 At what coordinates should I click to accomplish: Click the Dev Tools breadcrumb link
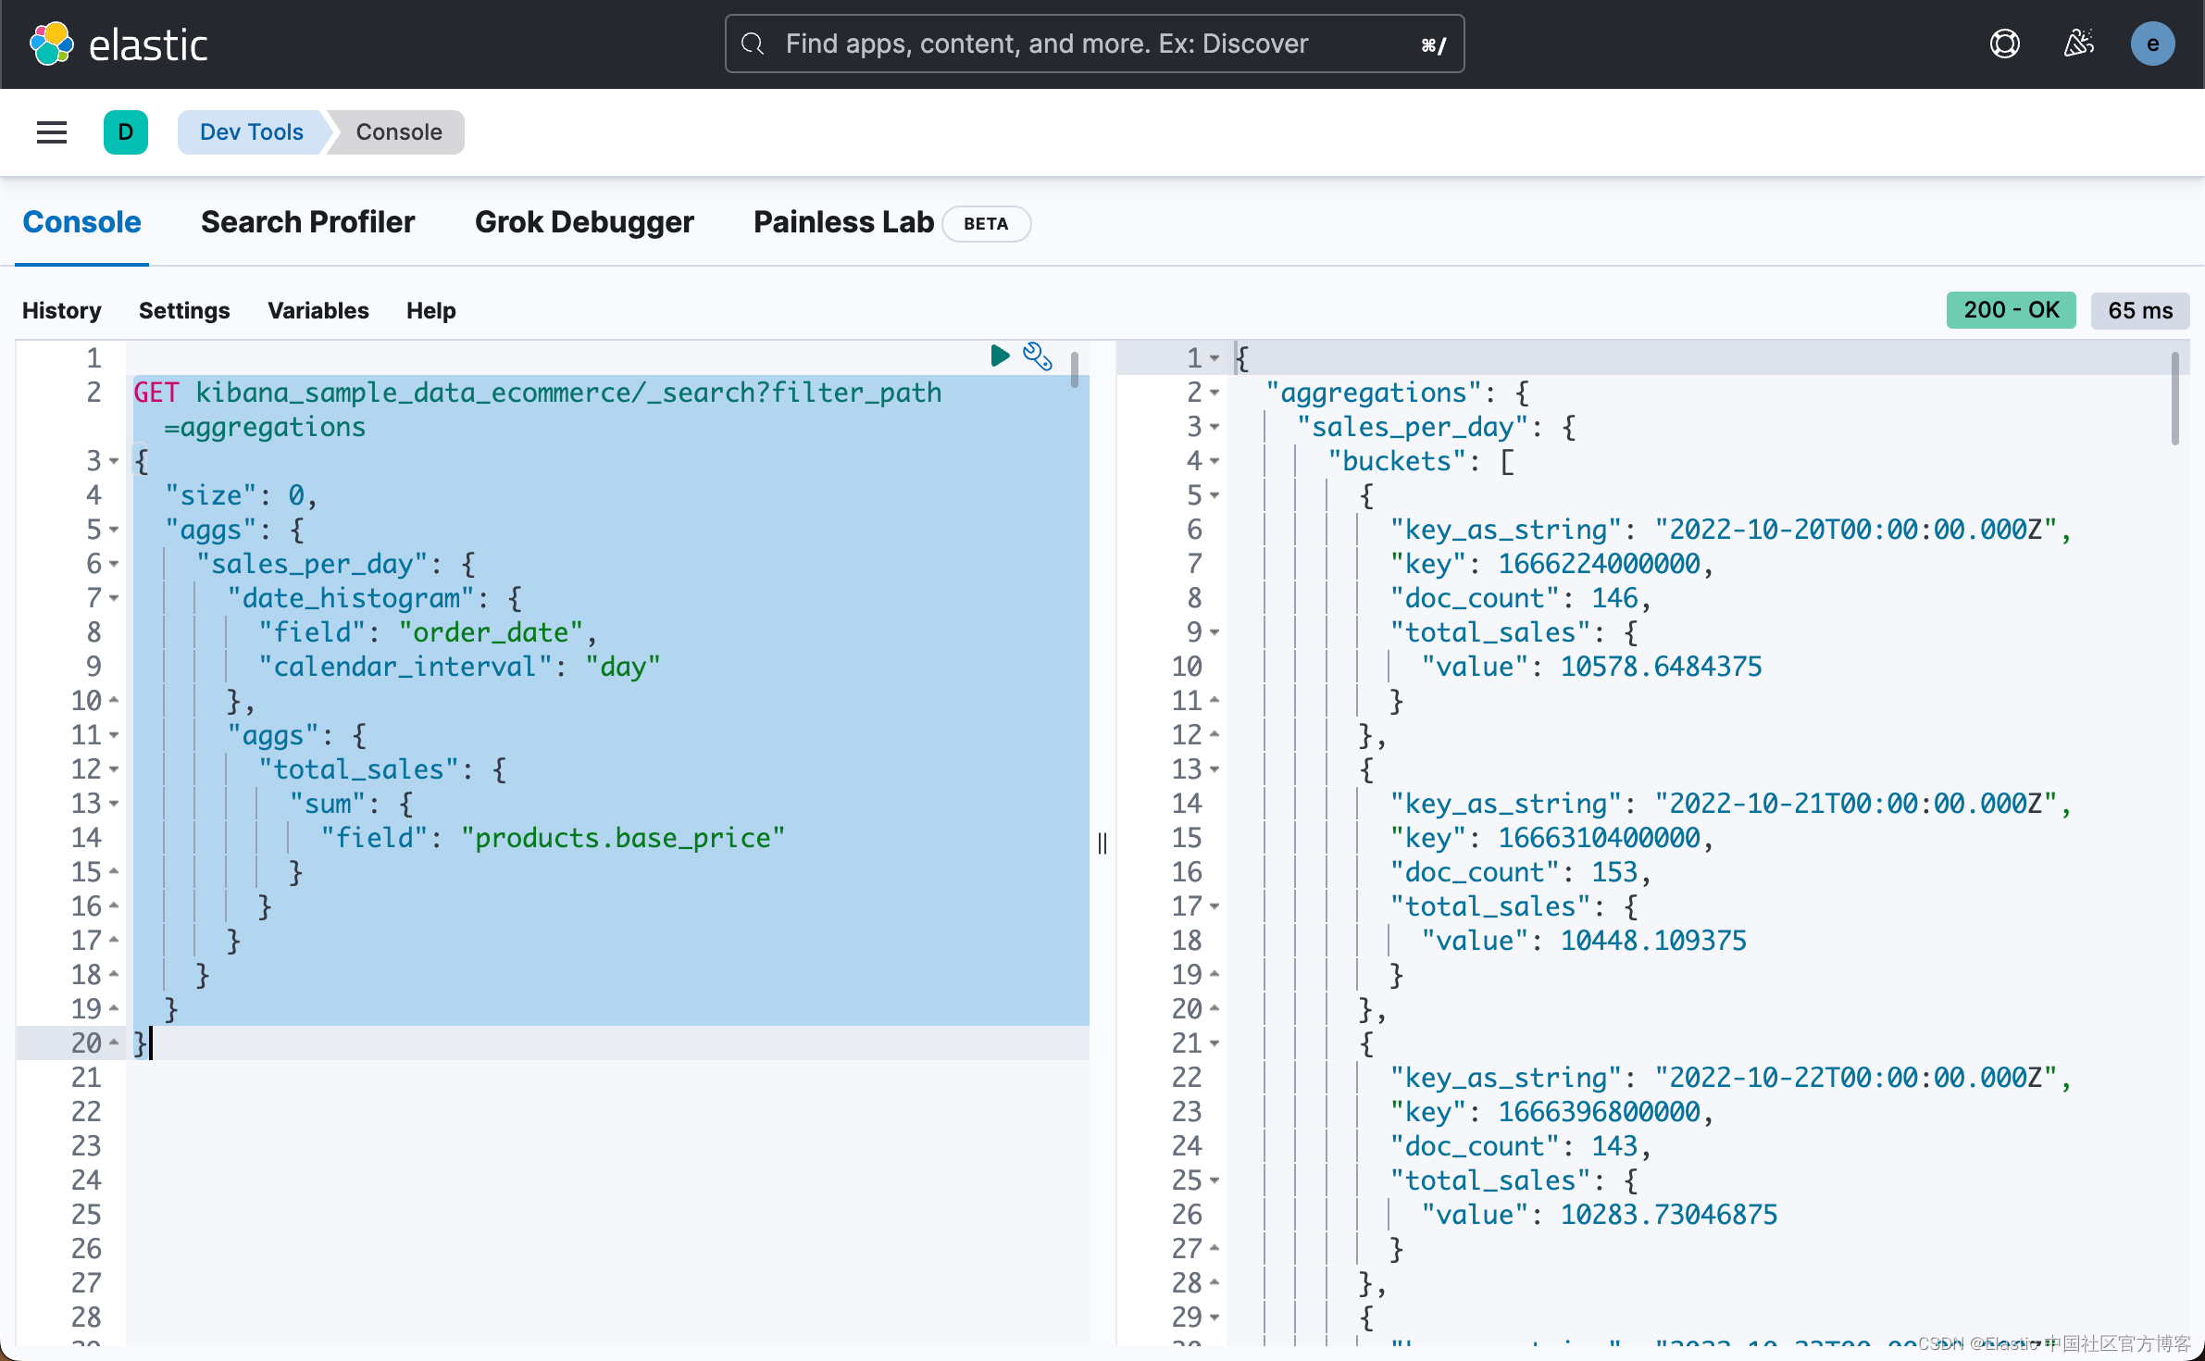click(x=251, y=132)
